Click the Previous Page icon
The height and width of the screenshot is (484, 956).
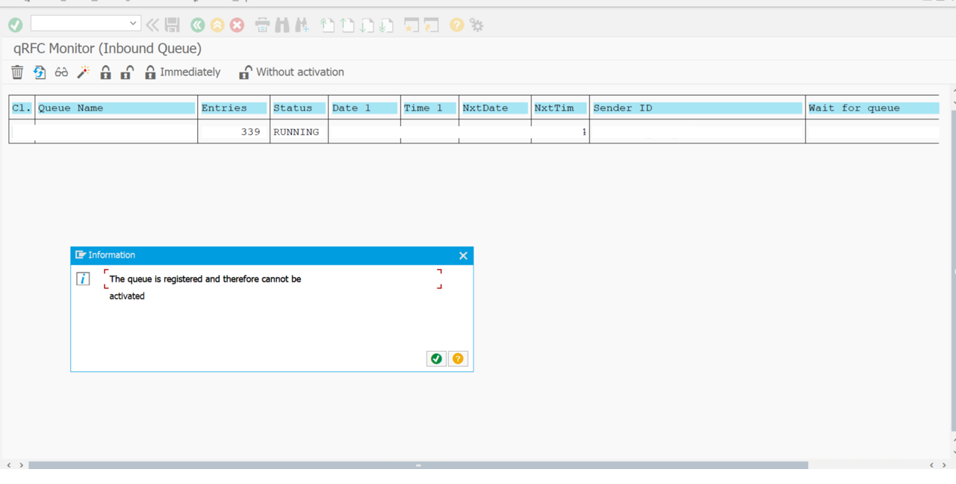coord(347,25)
